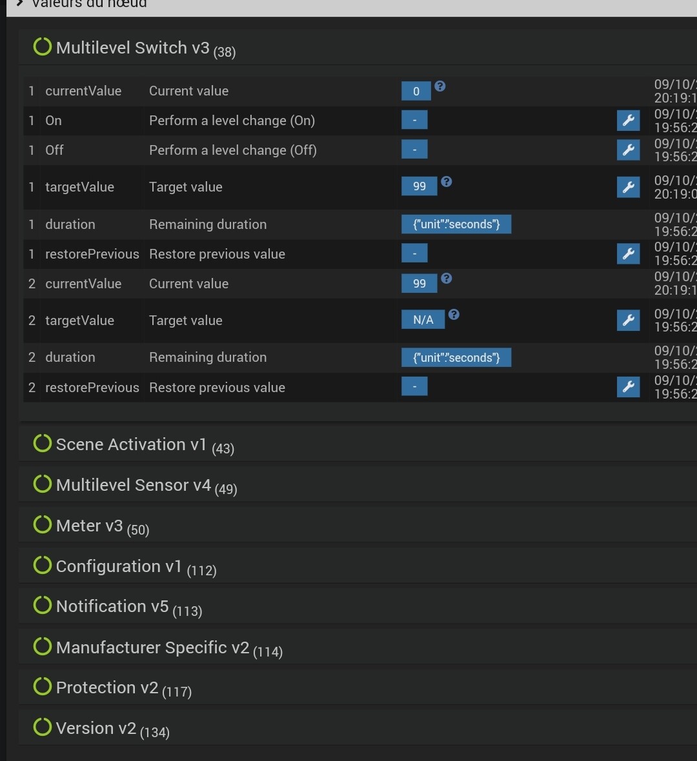Collapse the Multilevel Switch v3 section
The height and width of the screenshot is (761, 697).
point(133,48)
